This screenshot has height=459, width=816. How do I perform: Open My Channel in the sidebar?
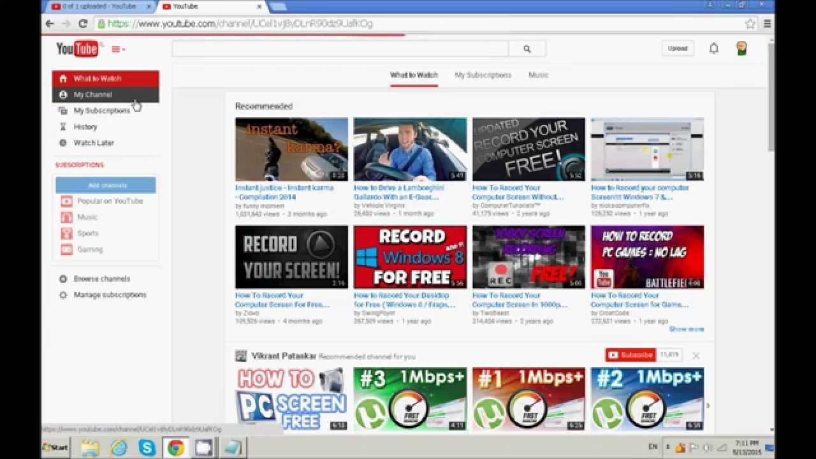(106, 94)
